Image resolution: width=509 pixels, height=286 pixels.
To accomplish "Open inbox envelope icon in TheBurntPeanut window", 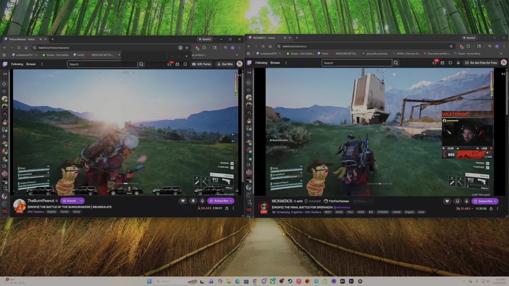I will (x=177, y=64).
